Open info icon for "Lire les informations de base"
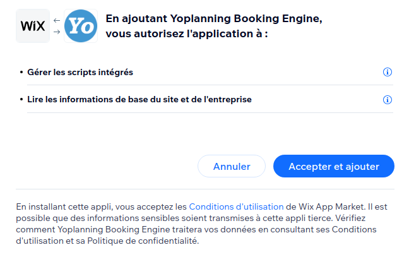 (x=388, y=100)
